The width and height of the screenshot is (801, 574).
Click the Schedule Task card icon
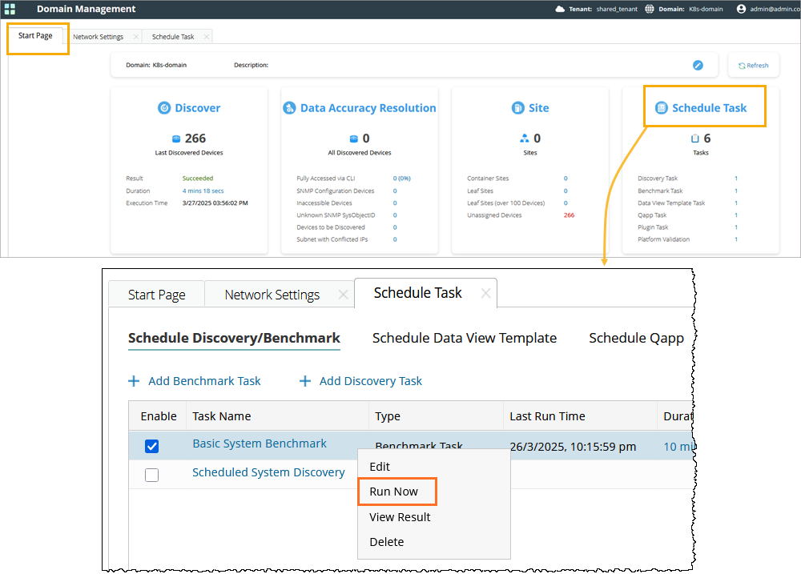click(661, 108)
